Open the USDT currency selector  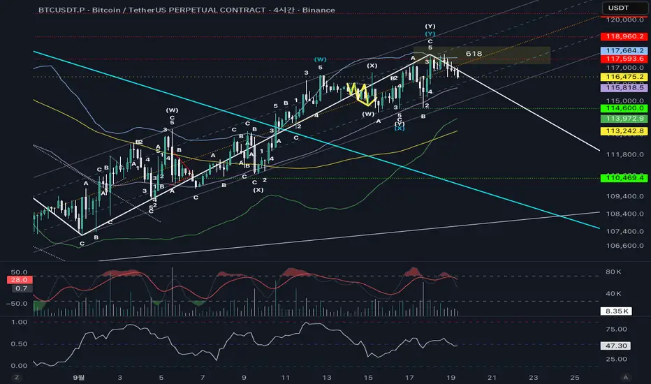(x=624, y=8)
